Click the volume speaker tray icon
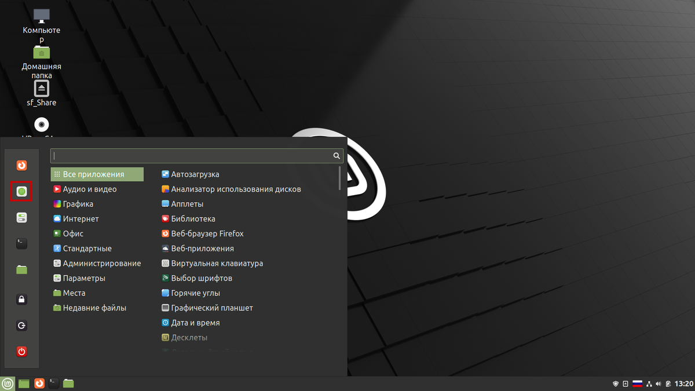The width and height of the screenshot is (695, 391). tap(659, 383)
